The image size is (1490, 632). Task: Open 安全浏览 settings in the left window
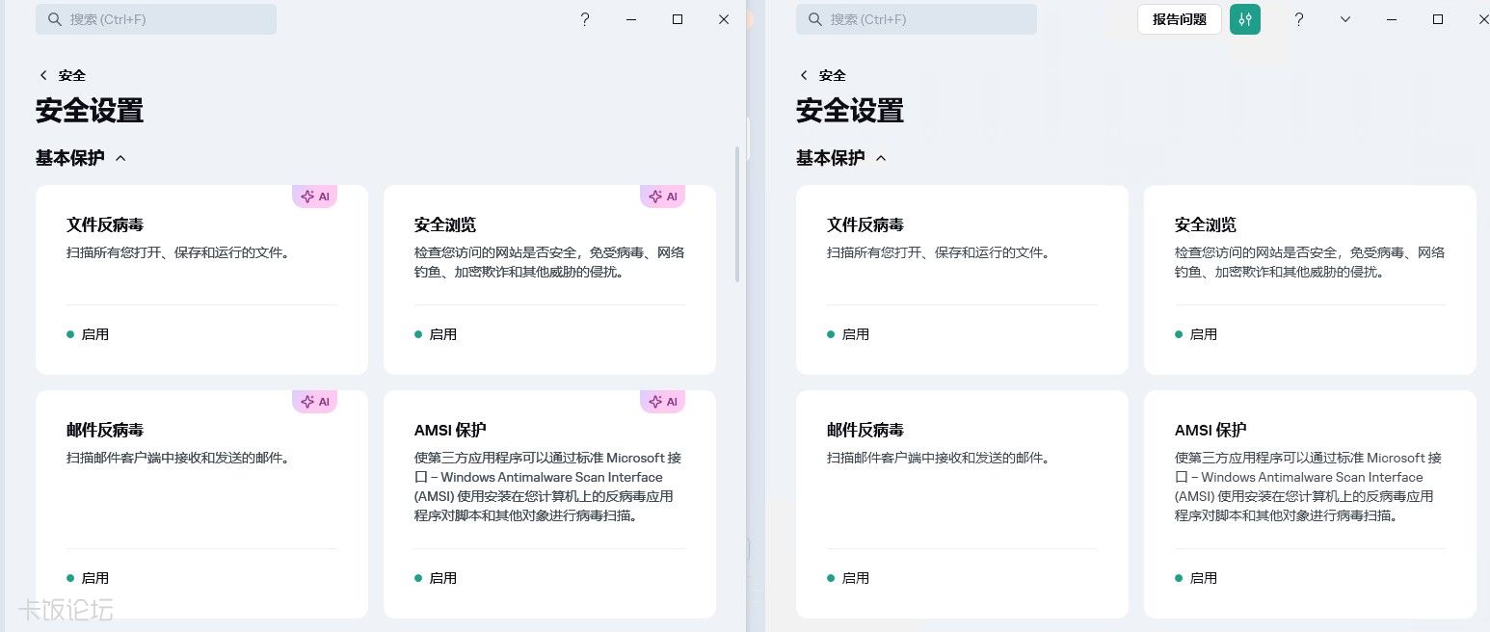coord(549,279)
